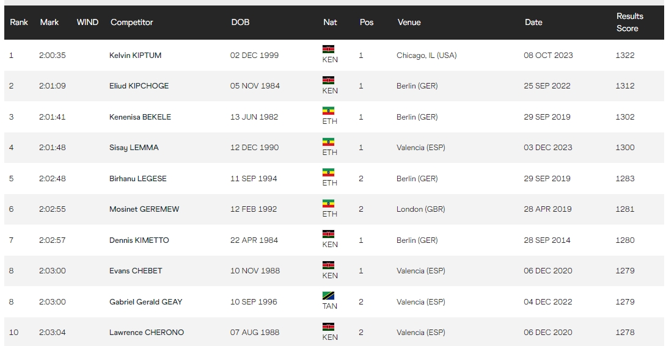The width and height of the screenshot is (666, 346).
Task: Click the Date column header
Action: point(533,22)
